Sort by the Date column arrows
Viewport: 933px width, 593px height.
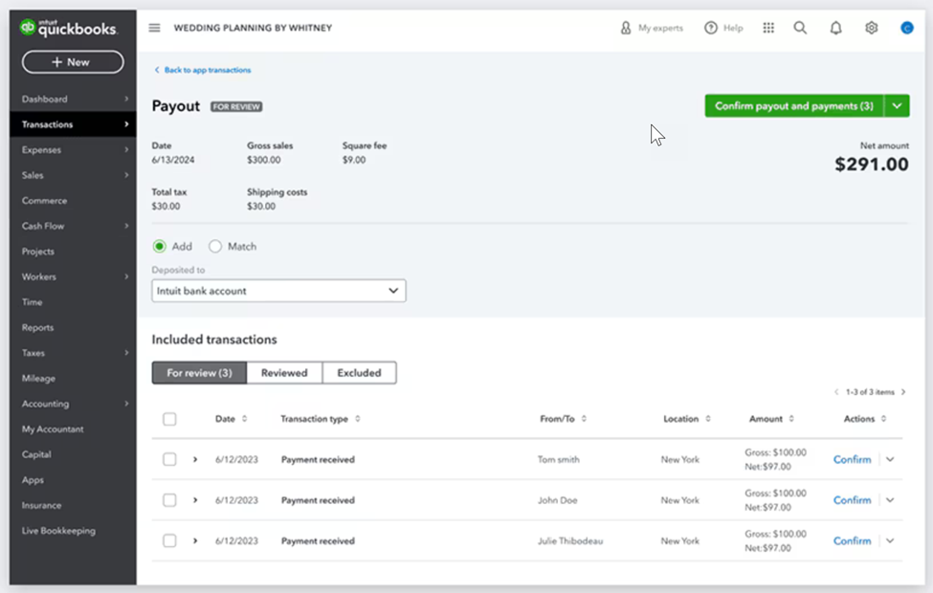[245, 419]
